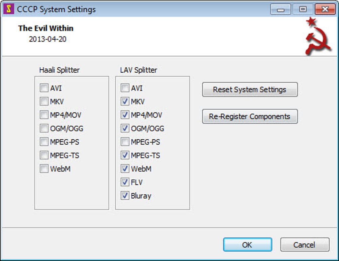Click Re-Register Components button
Viewport: 339px width, 261px height.
pos(250,116)
